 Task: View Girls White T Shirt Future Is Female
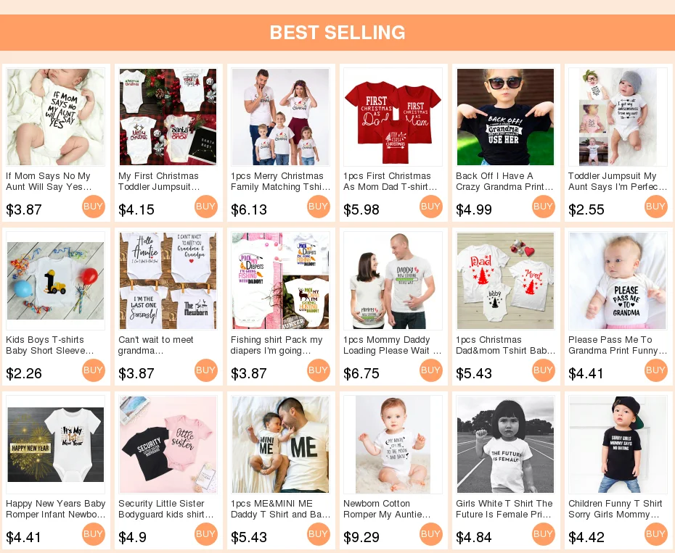coord(505,444)
